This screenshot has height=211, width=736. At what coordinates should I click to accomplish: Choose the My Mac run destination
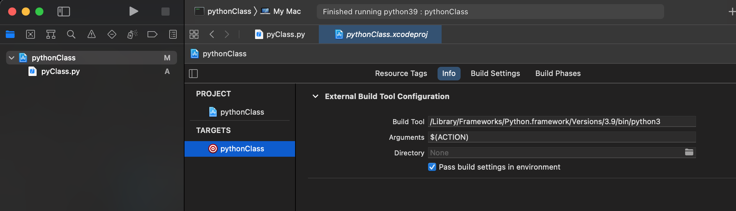point(281,12)
